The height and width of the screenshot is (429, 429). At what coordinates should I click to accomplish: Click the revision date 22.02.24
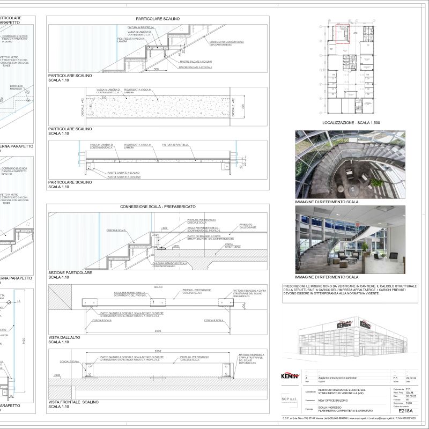pos(409,377)
